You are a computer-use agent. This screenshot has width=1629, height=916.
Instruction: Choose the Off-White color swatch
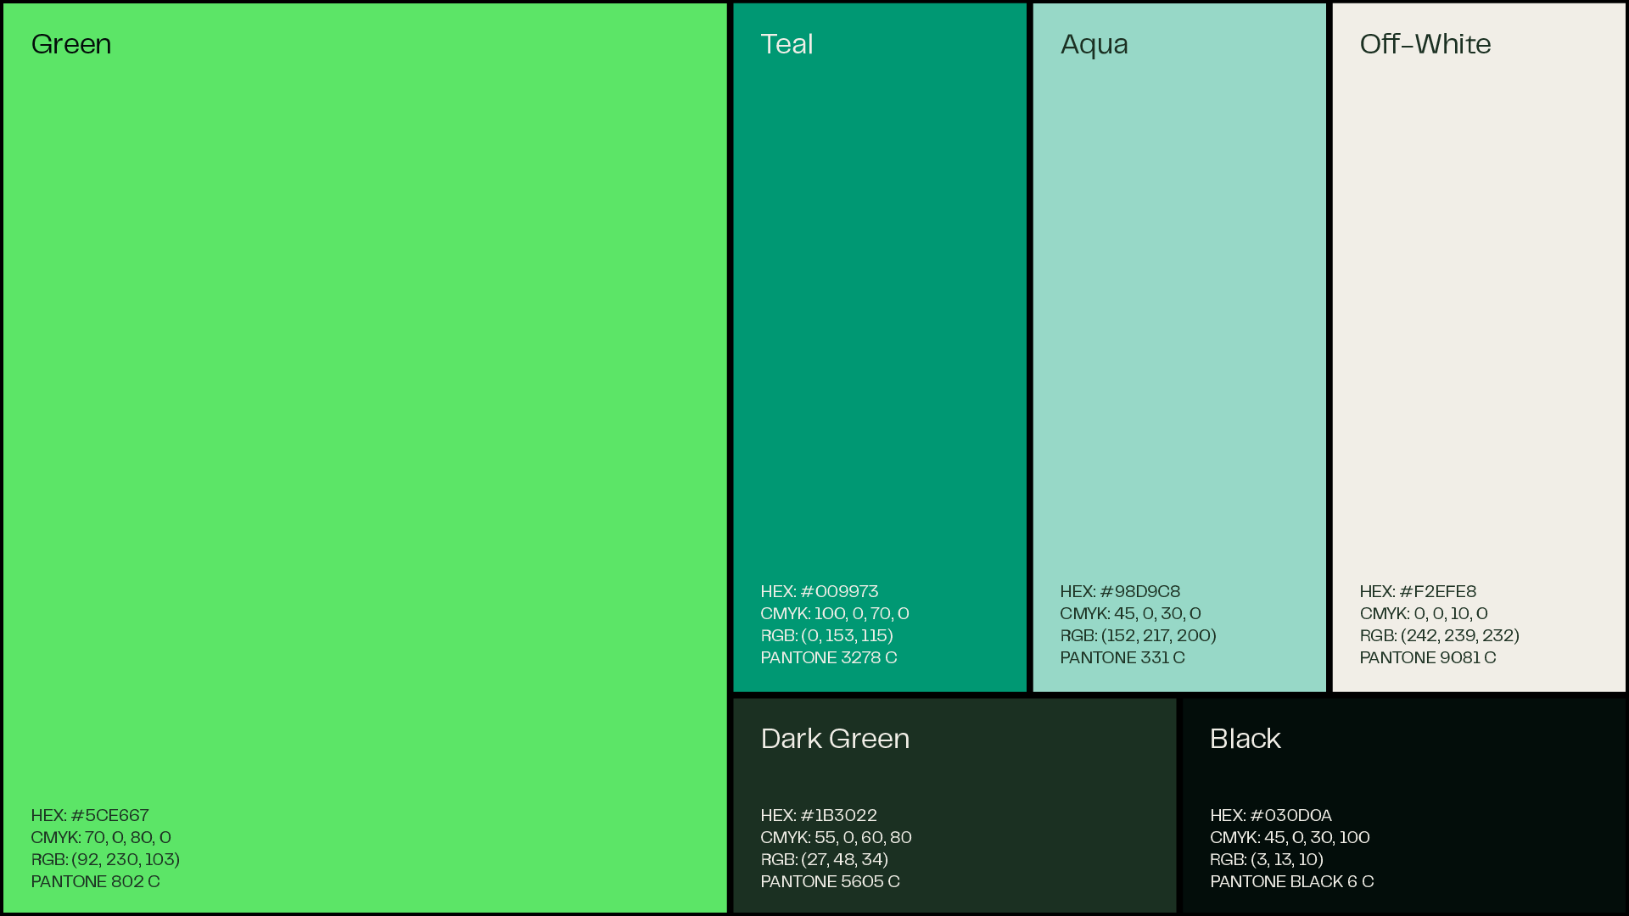pyautogui.click(x=1478, y=322)
